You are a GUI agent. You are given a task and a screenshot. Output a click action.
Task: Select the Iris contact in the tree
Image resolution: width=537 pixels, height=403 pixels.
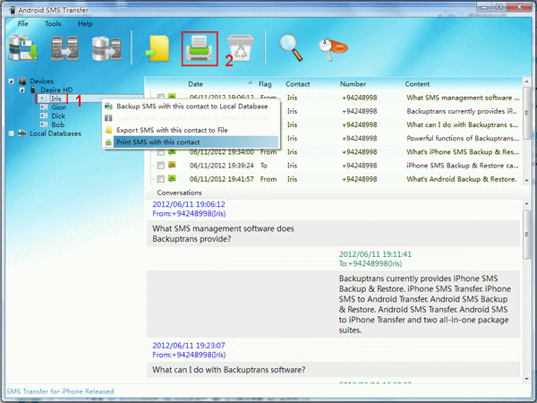[x=56, y=99]
